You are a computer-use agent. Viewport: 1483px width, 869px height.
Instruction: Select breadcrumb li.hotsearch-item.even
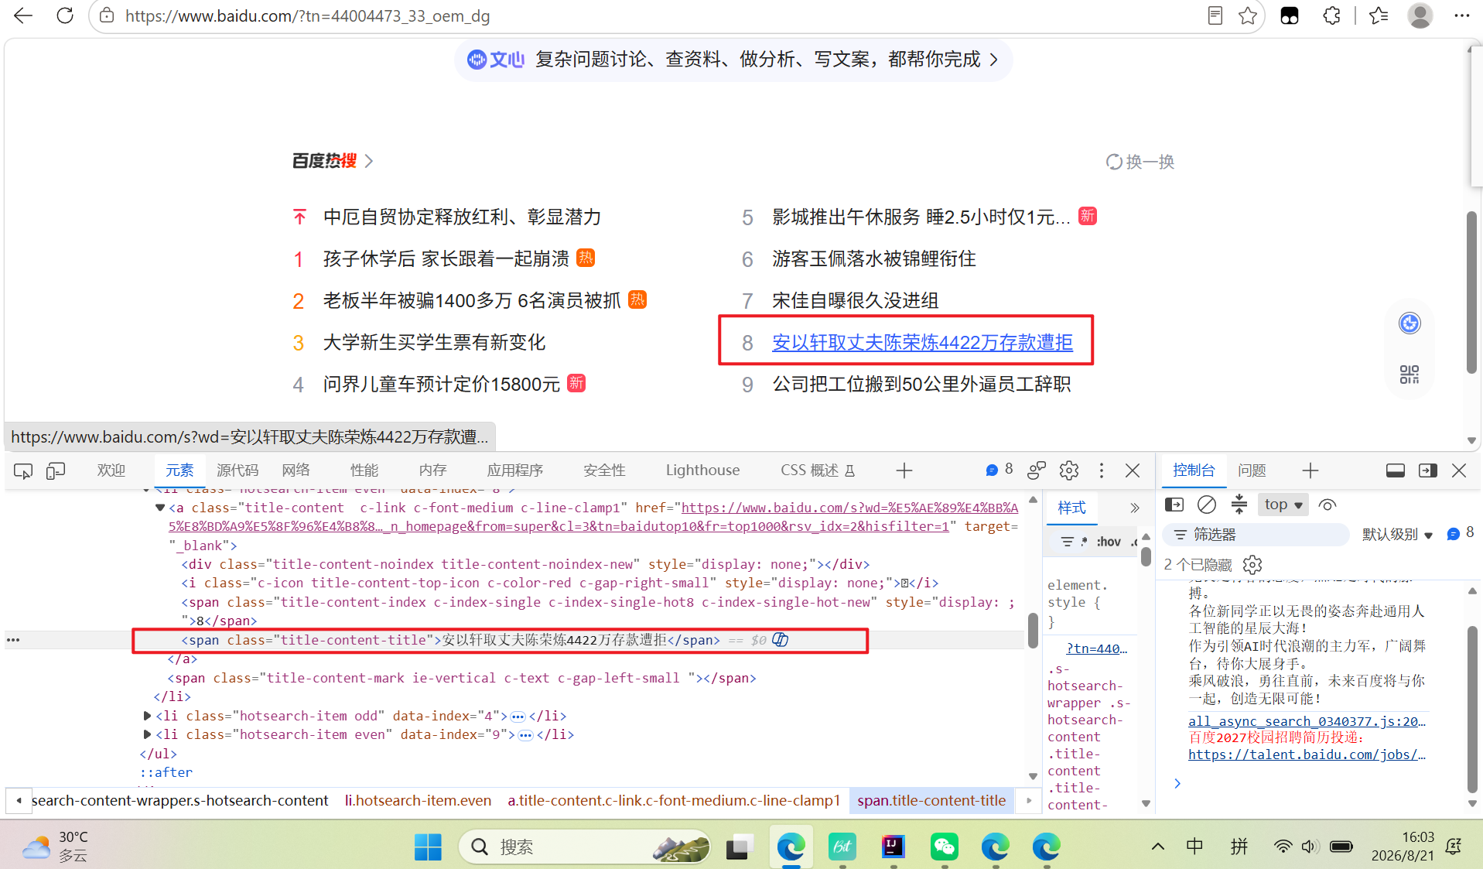418,800
